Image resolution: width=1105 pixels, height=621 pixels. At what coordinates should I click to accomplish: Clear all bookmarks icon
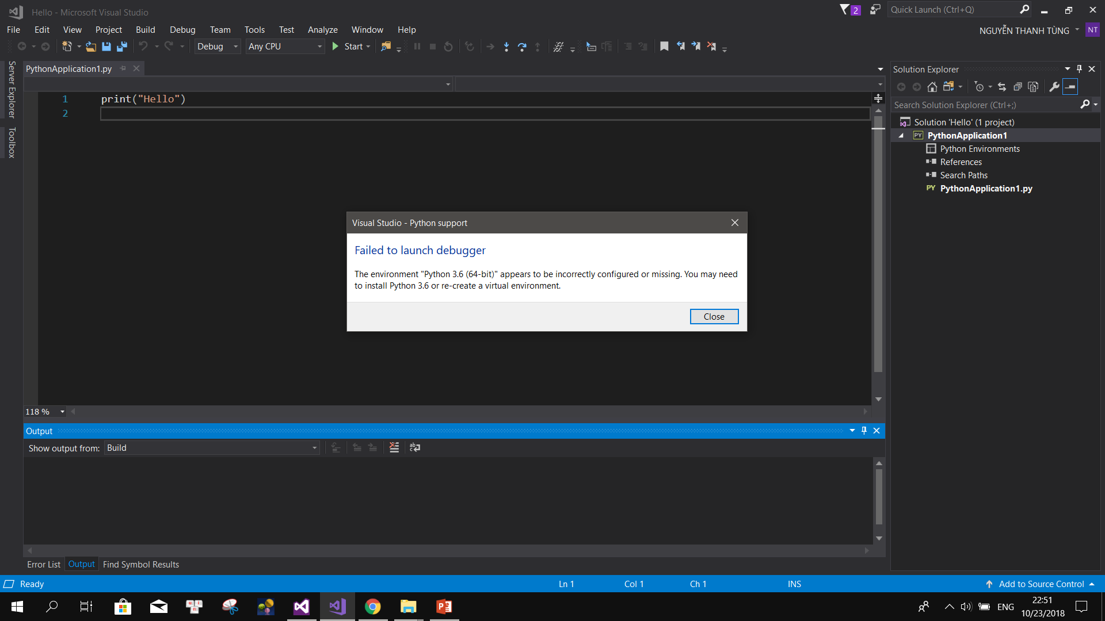[711, 47]
